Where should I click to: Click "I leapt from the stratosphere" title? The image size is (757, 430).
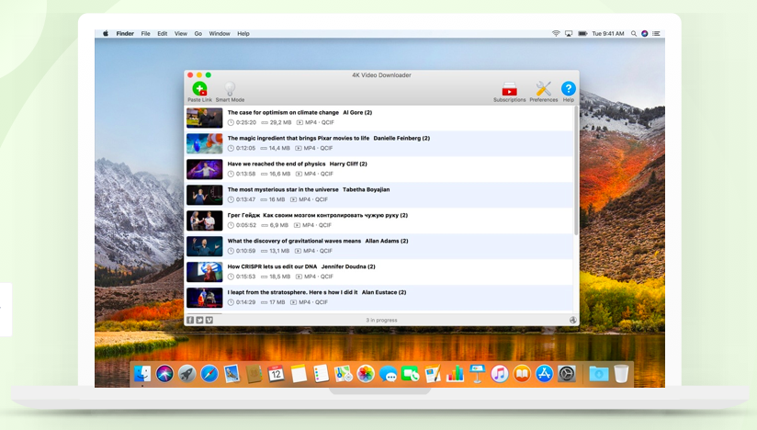pyautogui.click(x=292, y=292)
